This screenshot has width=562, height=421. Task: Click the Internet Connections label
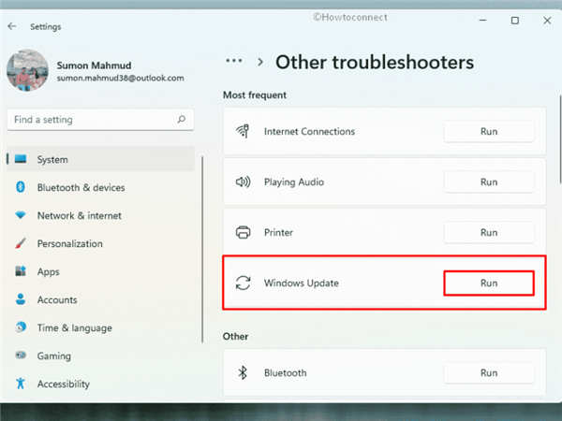click(x=309, y=131)
